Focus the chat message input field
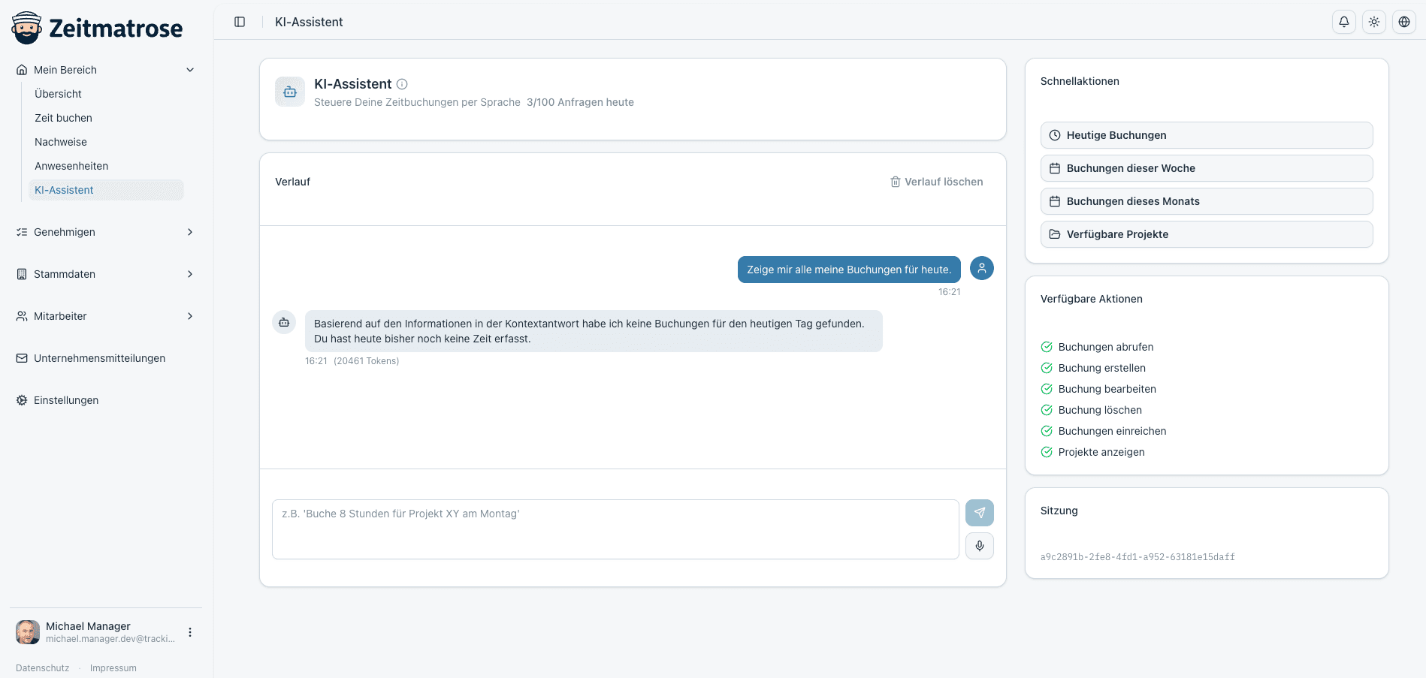Screen dimensions: 1426x678 click(615, 529)
